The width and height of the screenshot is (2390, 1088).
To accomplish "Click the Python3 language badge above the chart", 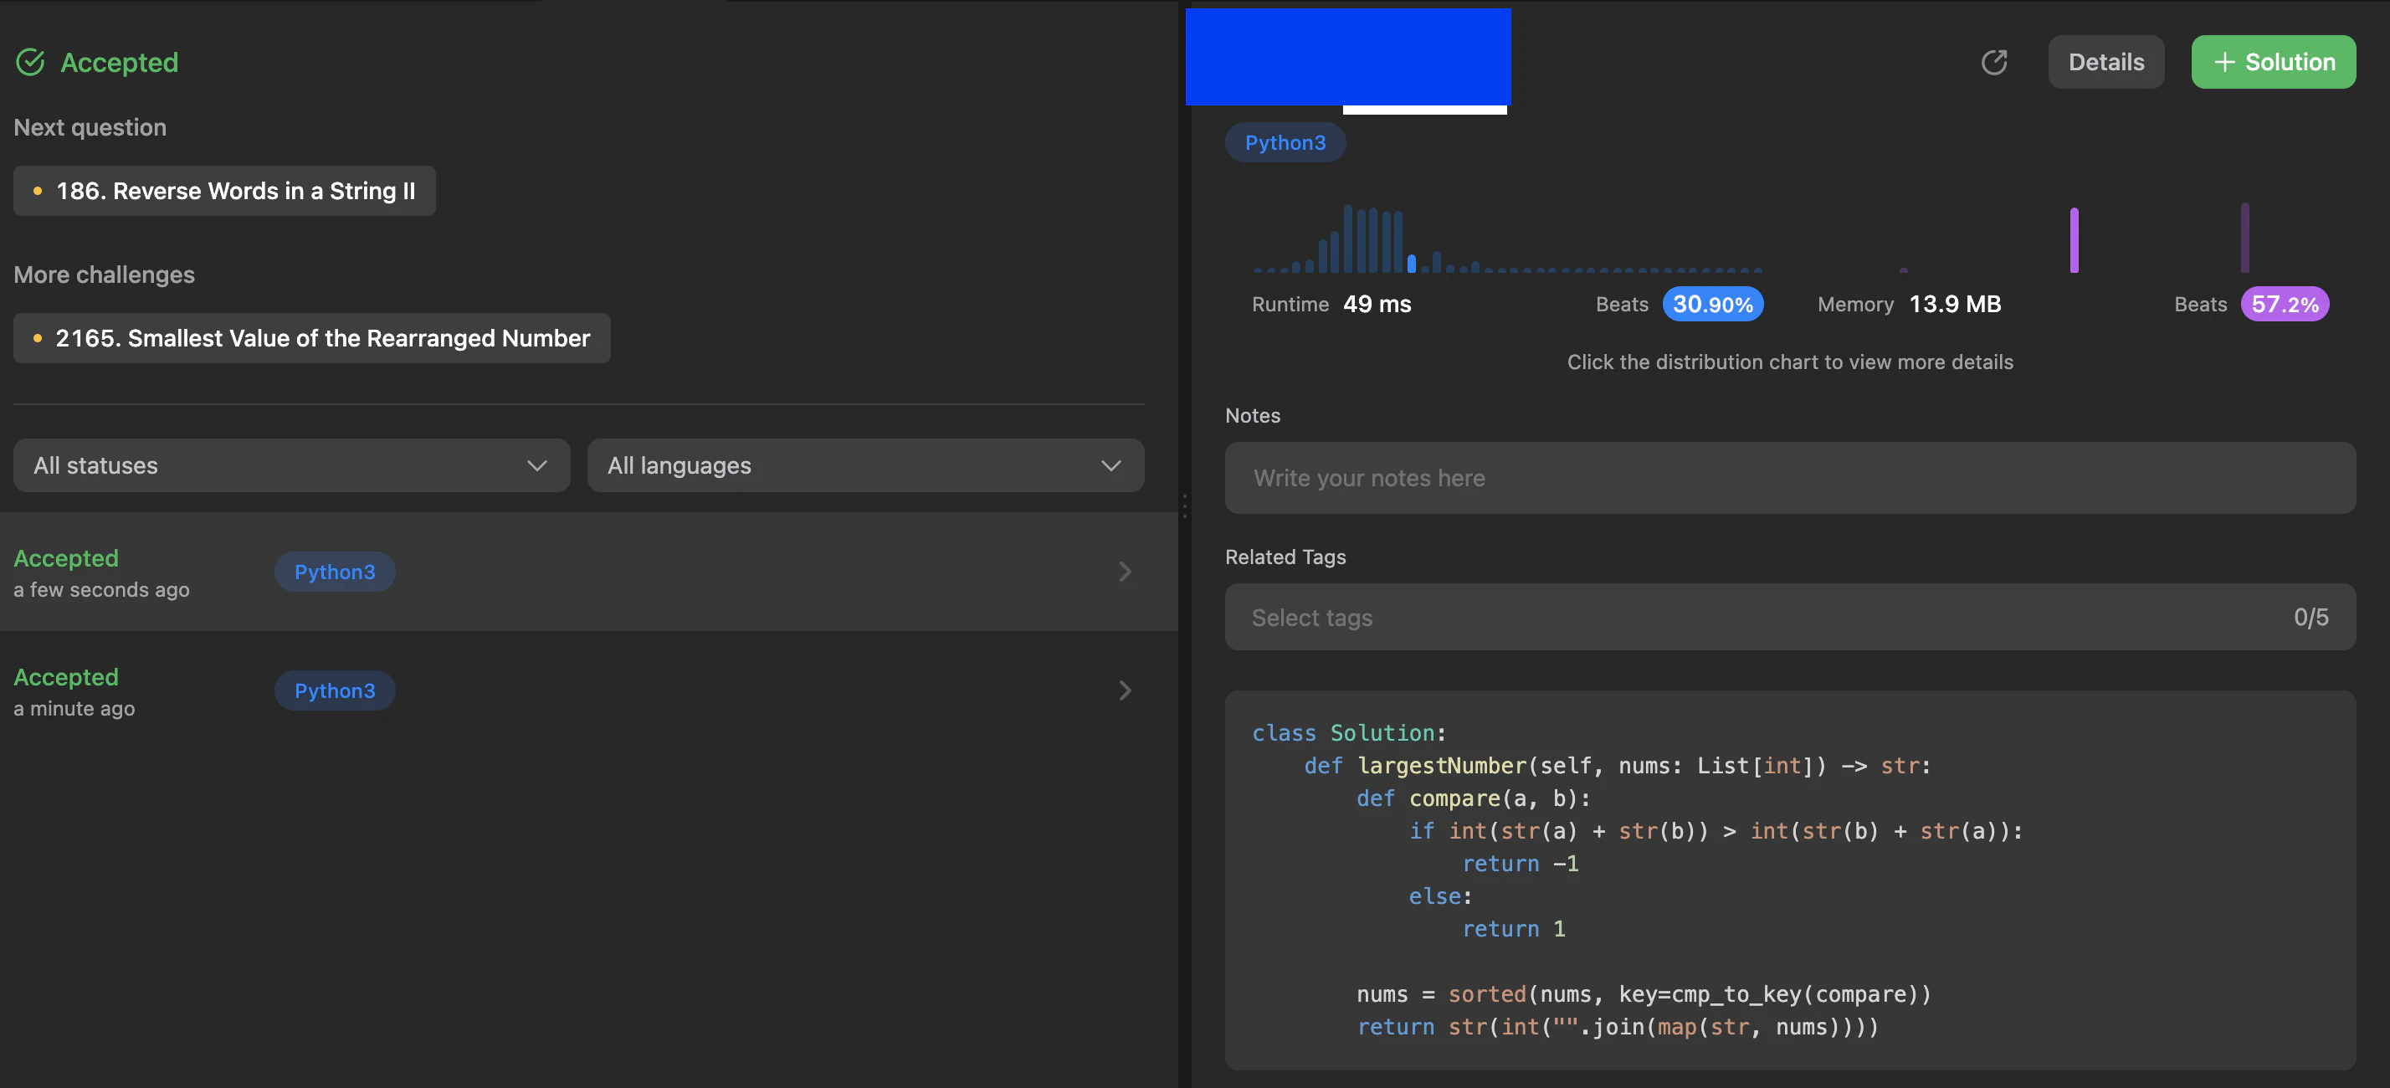I will (x=1285, y=143).
